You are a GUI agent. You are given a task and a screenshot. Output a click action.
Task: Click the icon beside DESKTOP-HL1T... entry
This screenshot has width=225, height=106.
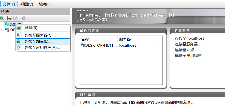coord(83,45)
